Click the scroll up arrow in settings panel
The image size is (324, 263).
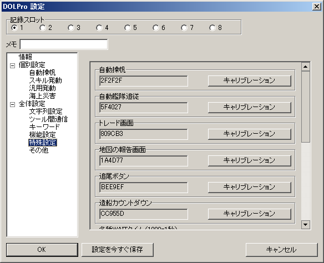(x=305, y=67)
